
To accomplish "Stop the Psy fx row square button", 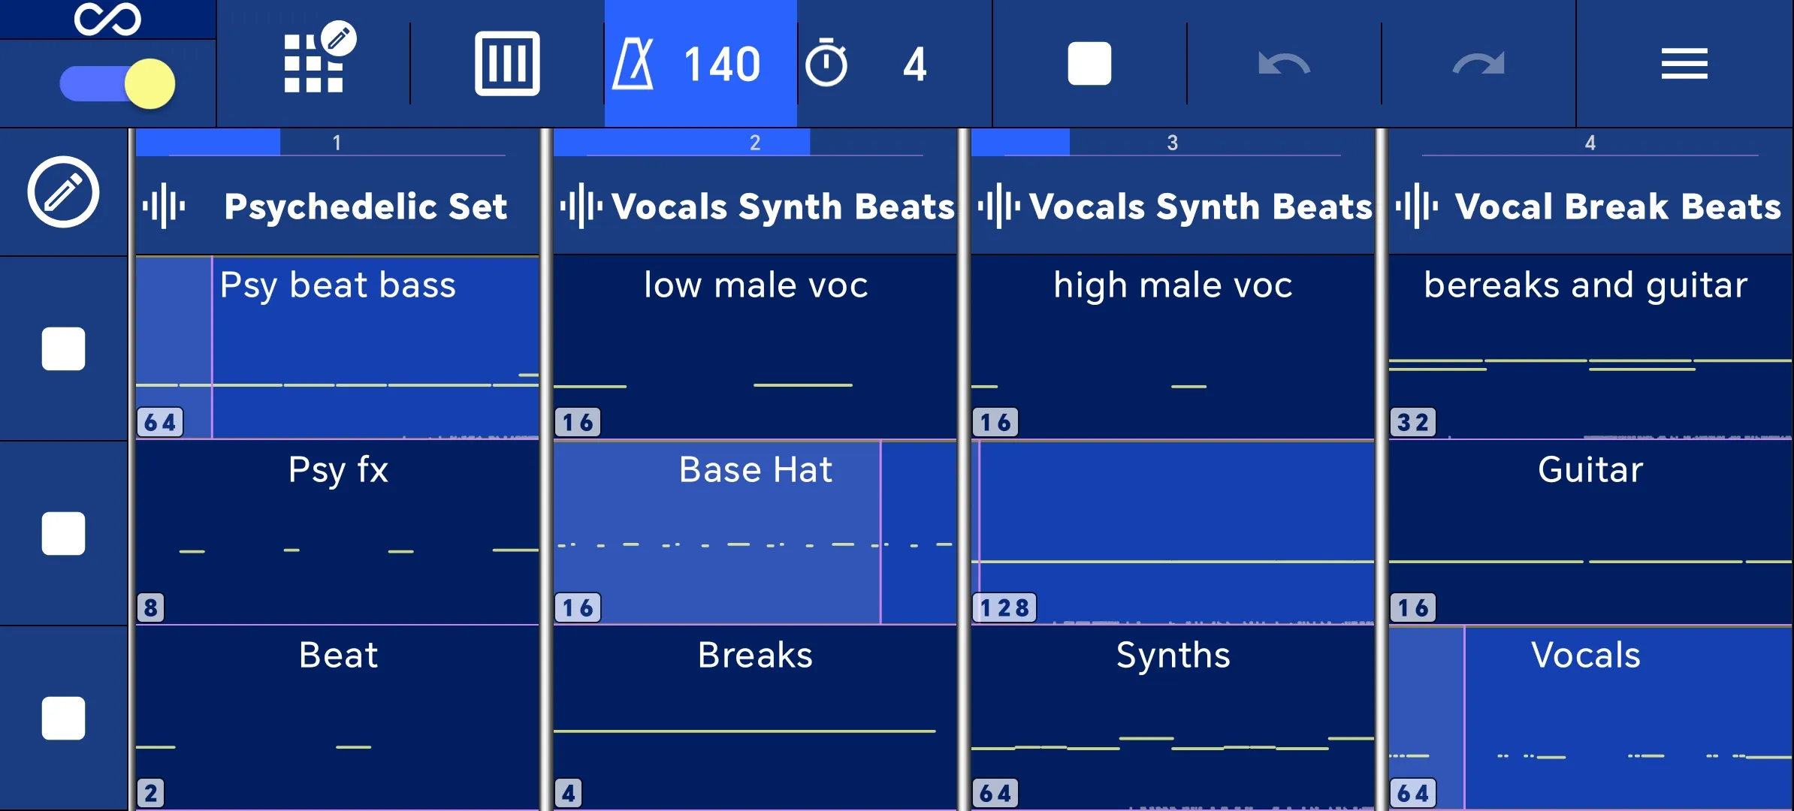I will pos(63,533).
